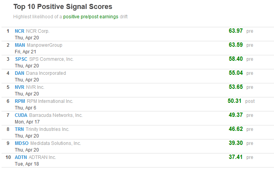
Task: Select the TRN ticker symbol
Action: tap(19, 129)
